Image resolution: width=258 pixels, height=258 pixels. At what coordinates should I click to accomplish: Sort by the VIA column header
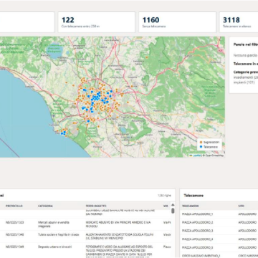[x=166, y=206]
